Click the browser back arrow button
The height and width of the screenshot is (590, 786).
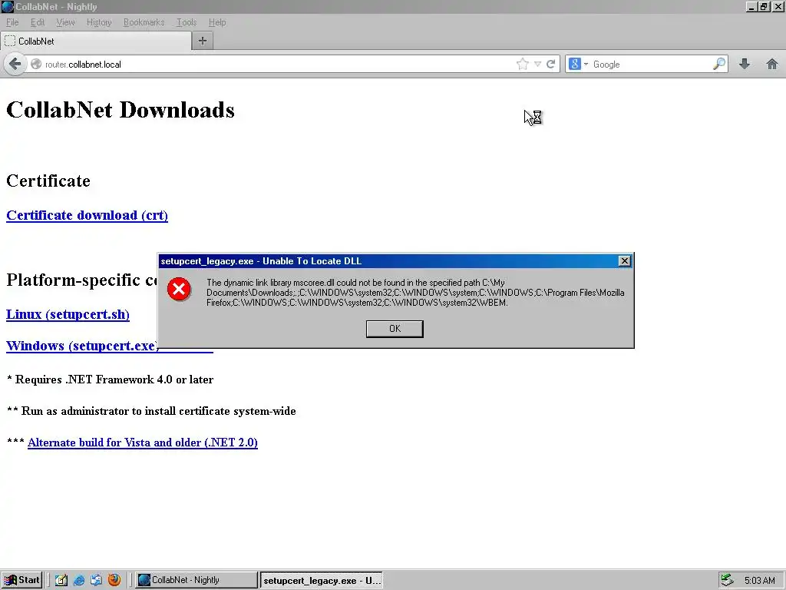15,65
